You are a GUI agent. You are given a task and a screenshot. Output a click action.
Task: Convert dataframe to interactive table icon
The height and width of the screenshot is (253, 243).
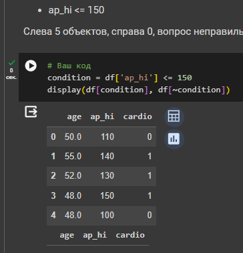pyautogui.click(x=174, y=117)
